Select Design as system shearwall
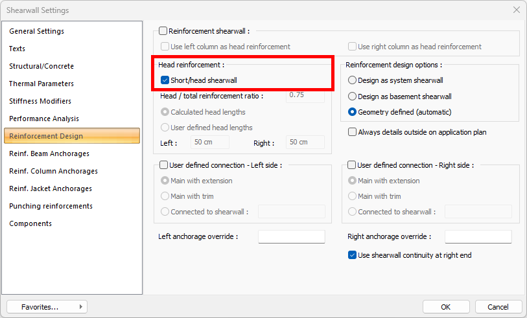The width and height of the screenshot is (527, 318). click(x=353, y=80)
